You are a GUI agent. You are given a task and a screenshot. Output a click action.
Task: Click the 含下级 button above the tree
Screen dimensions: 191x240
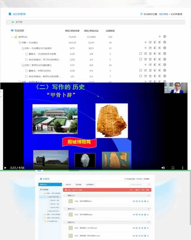17,22
